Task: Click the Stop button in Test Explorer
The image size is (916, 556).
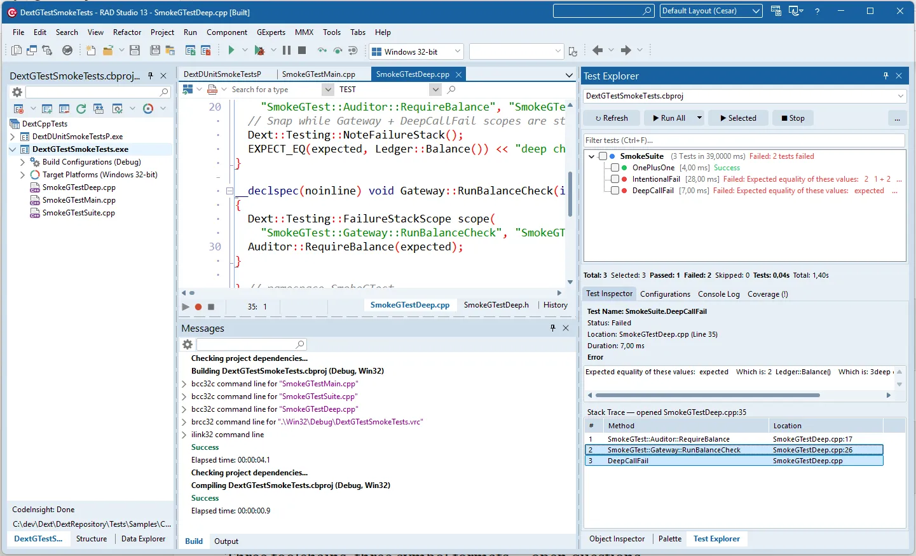Action: click(x=793, y=118)
